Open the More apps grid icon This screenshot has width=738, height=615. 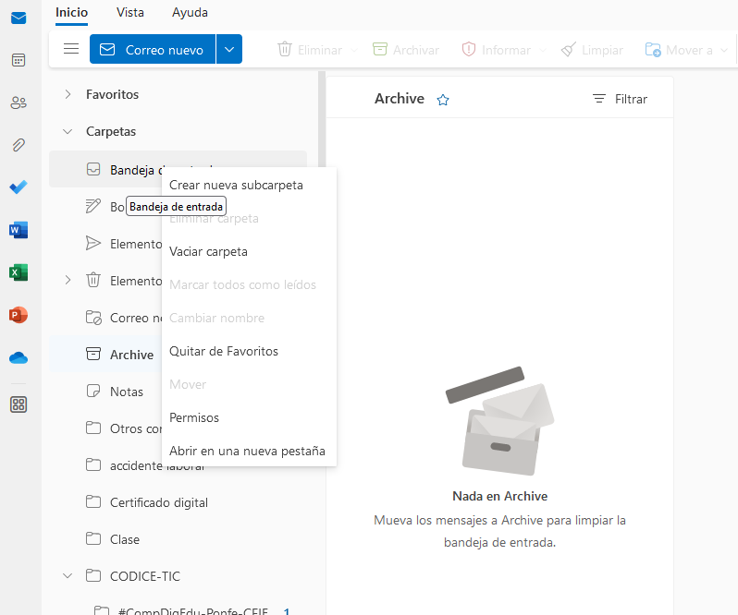18,404
